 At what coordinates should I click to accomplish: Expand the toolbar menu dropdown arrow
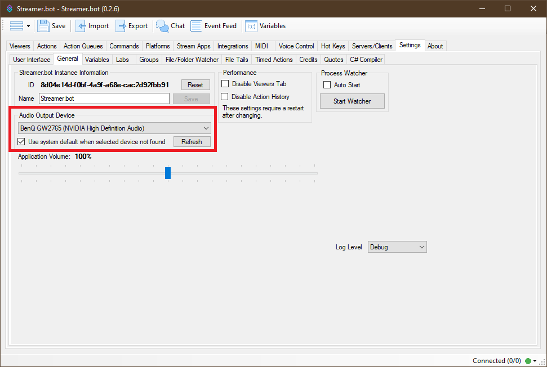pyautogui.click(x=28, y=26)
